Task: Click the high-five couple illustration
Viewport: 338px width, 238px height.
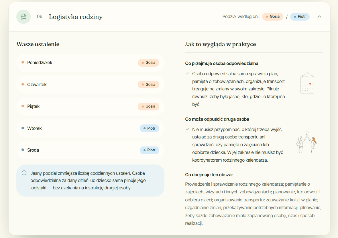Action: point(306,142)
